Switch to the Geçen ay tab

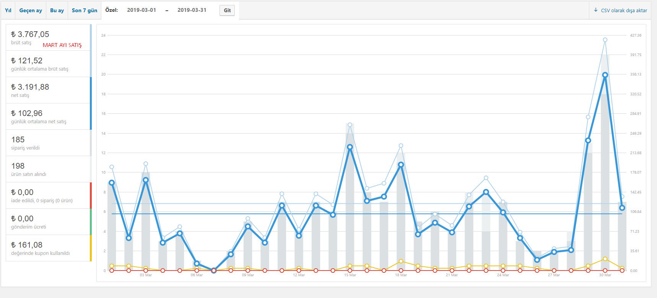pos(31,10)
